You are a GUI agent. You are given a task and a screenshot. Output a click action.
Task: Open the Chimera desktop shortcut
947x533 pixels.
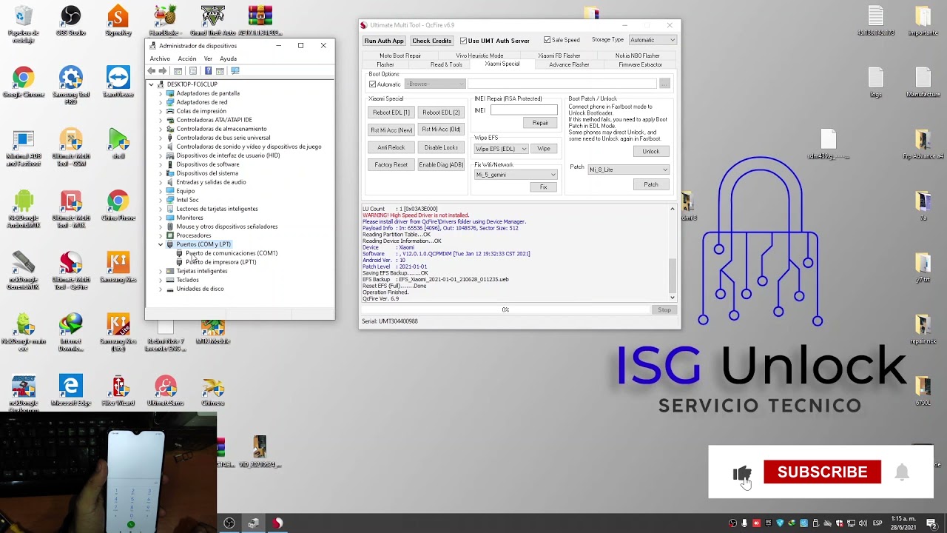213,391
